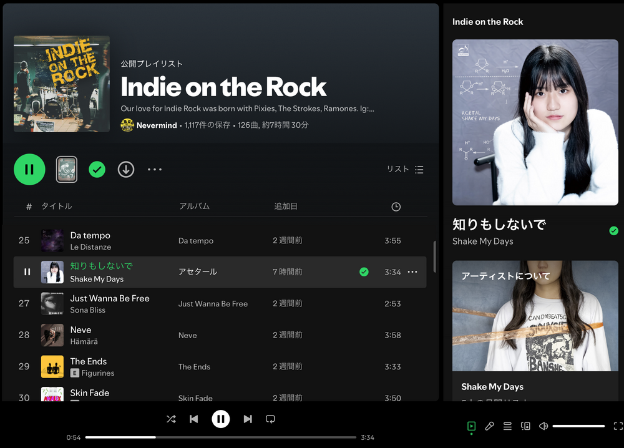Pause the Indie on the Rock playlist
Image resolution: width=624 pixels, height=448 pixels.
point(29,170)
